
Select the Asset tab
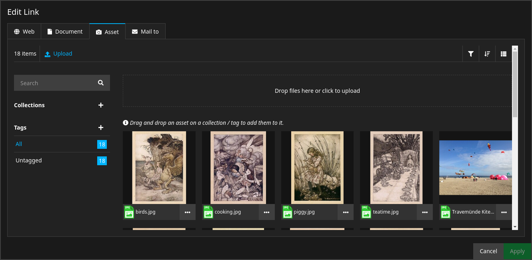(x=107, y=32)
